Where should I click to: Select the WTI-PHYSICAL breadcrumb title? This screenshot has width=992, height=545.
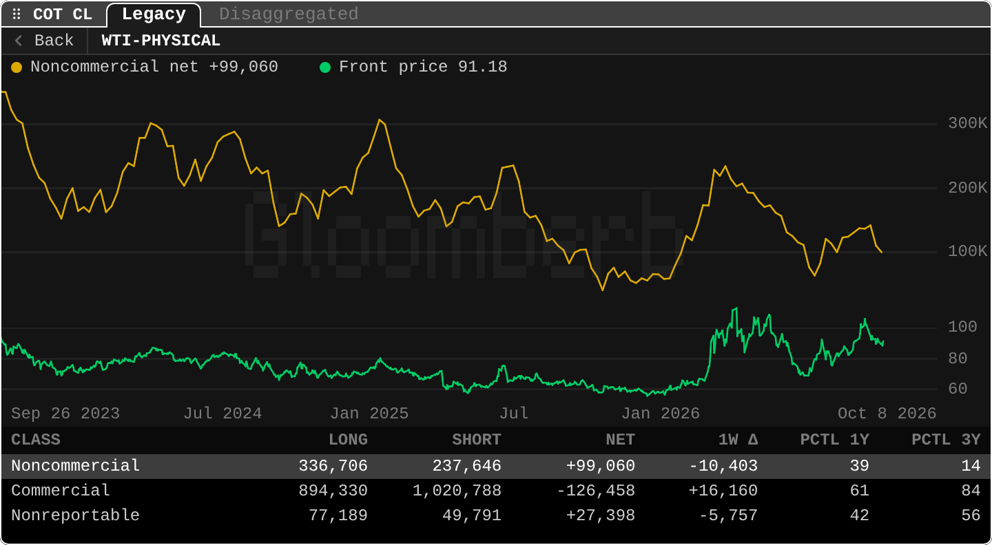[x=161, y=41]
